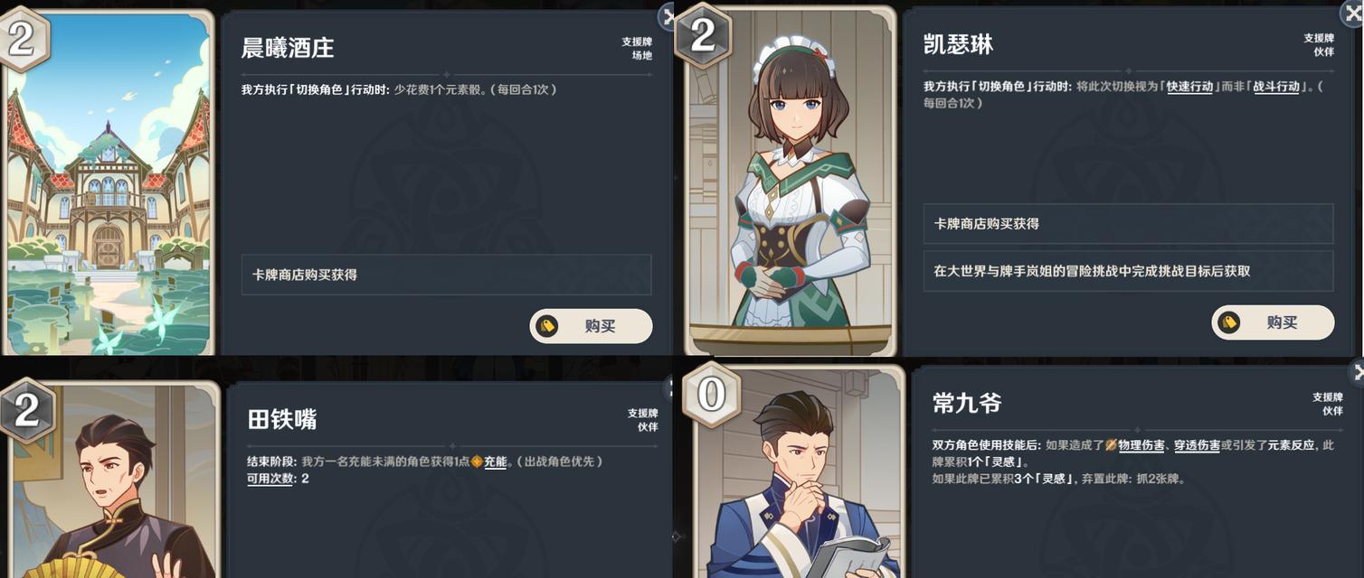Click the price tag icon in 晨曦酒庄 buy button
This screenshot has height=578, width=1364.
tap(546, 326)
